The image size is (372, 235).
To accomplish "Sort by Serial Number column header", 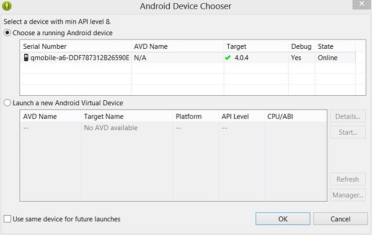I will [76, 46].
